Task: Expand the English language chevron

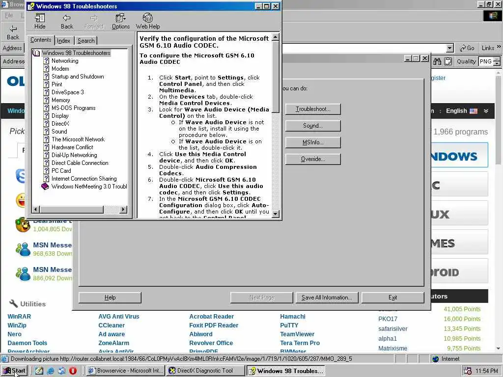Action: [x=486, y=111]
